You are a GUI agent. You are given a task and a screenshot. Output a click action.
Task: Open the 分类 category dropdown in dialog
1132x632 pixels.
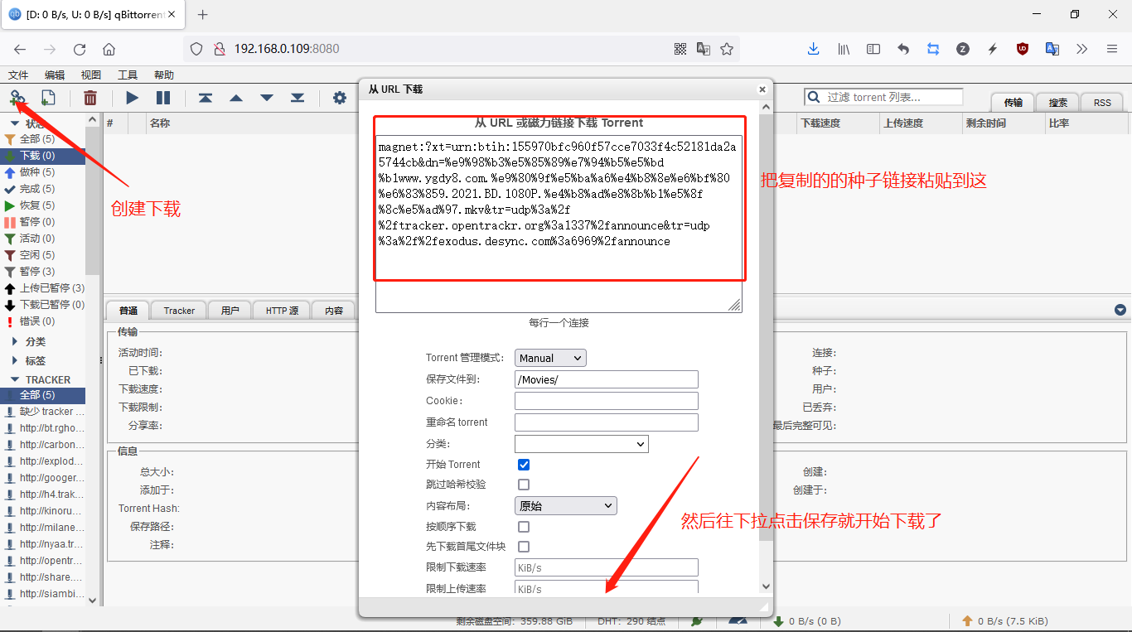(x=582, y=444)
